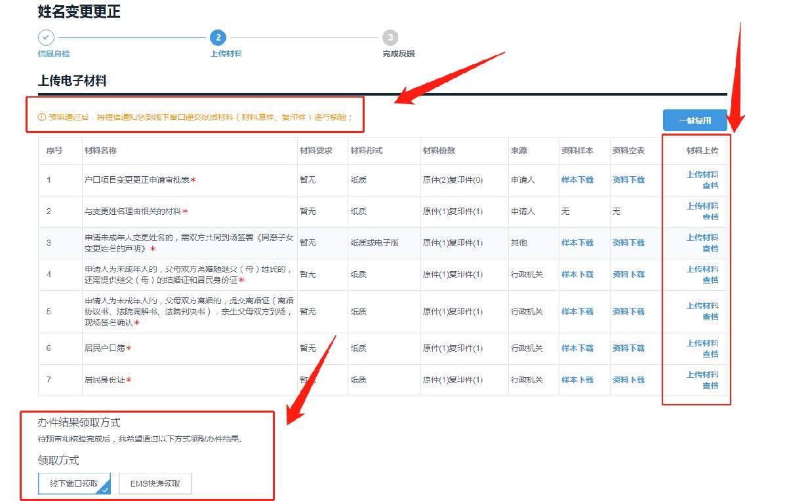Upload material for 同意子女变更姓名的声明 row
The image size is (787, 501).
[702, 238]
